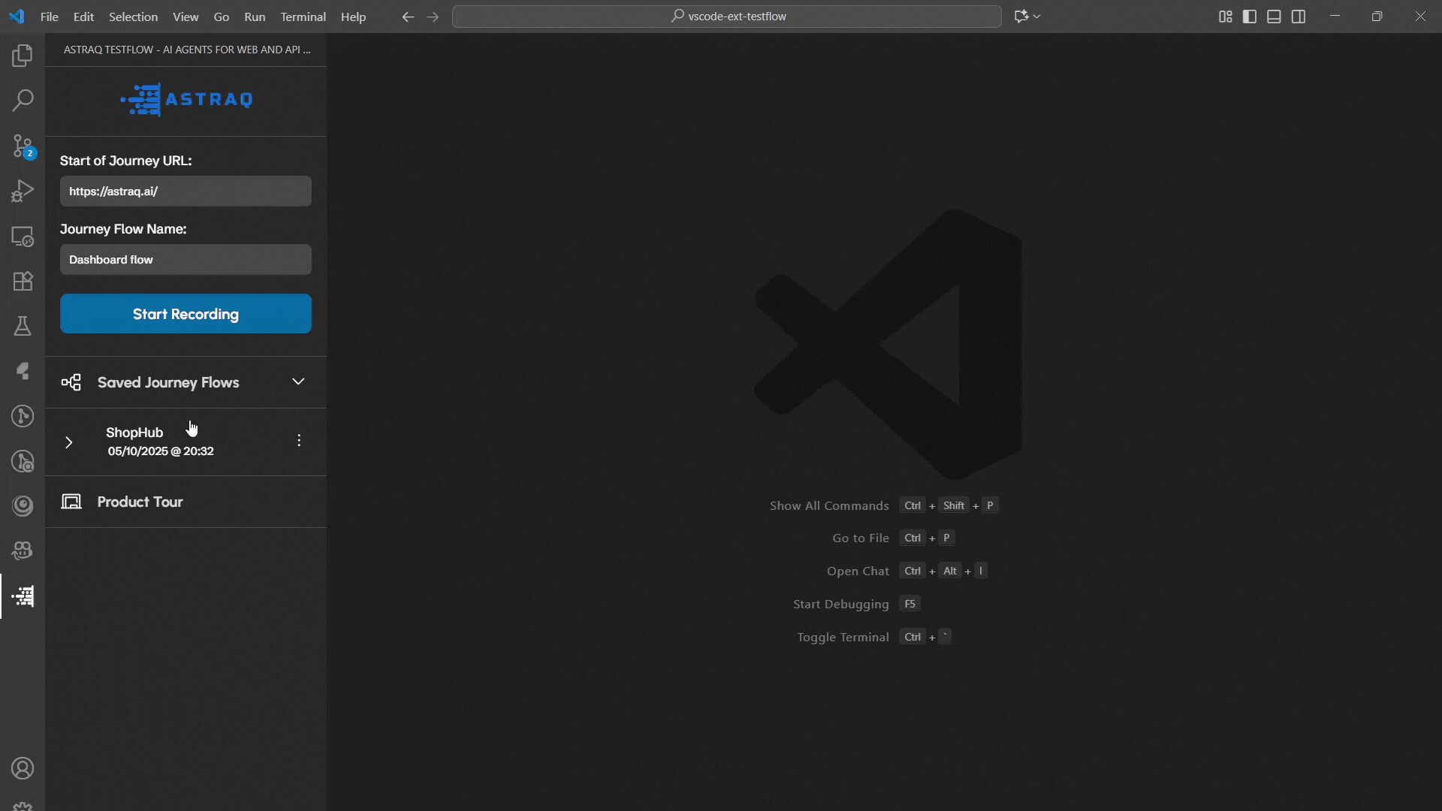Expand the ShopHub journey flow

click(68, 442)
